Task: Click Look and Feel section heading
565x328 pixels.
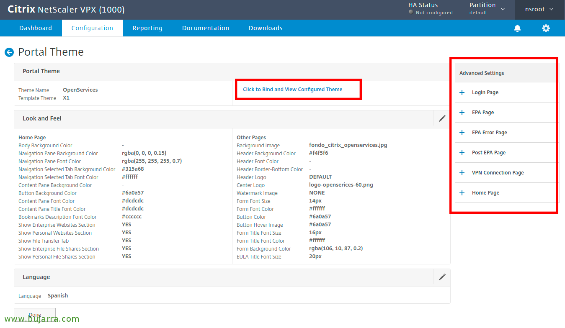Action: coord(42,118)
